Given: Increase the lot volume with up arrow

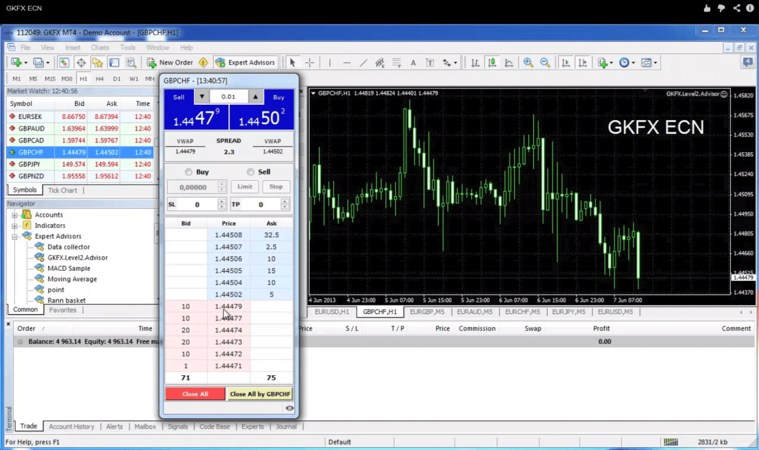Looking at the screenshot, I should 255,96.
